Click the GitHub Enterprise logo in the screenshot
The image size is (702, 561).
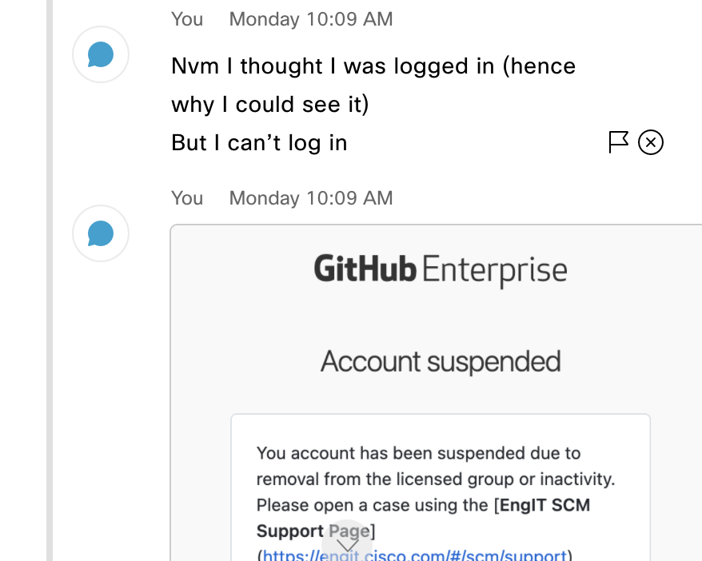click(x=441, y=270)
